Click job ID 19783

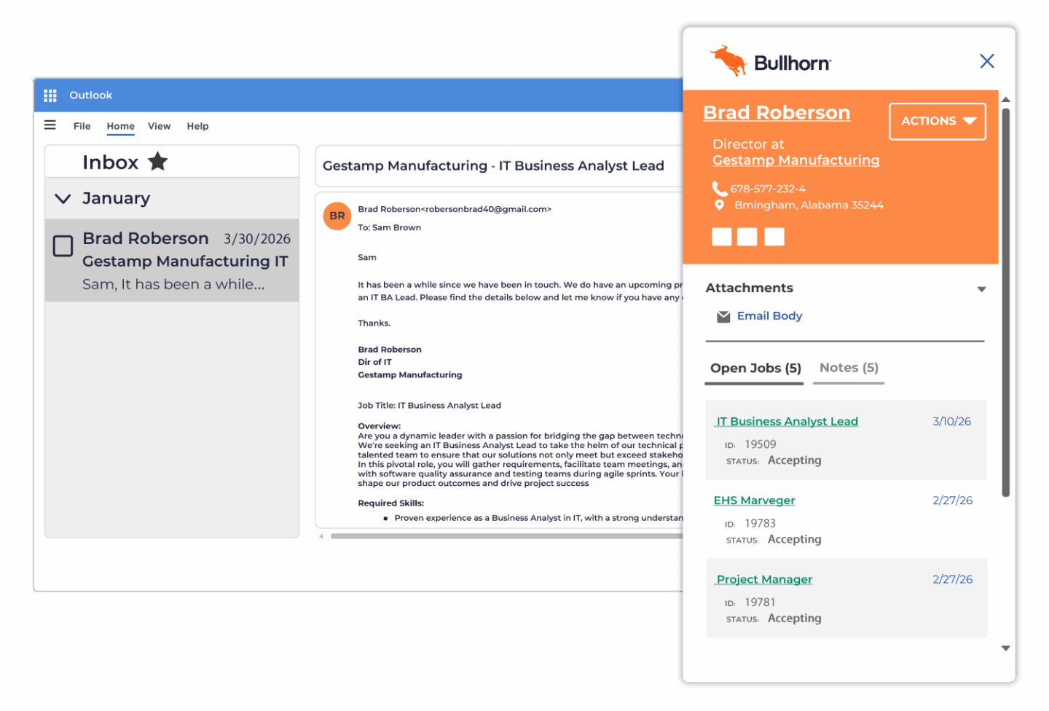(761, 524)
